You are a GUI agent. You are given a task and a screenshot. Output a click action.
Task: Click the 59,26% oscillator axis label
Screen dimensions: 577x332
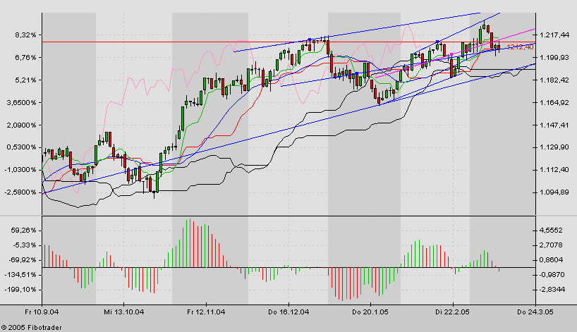coord(23,230)
